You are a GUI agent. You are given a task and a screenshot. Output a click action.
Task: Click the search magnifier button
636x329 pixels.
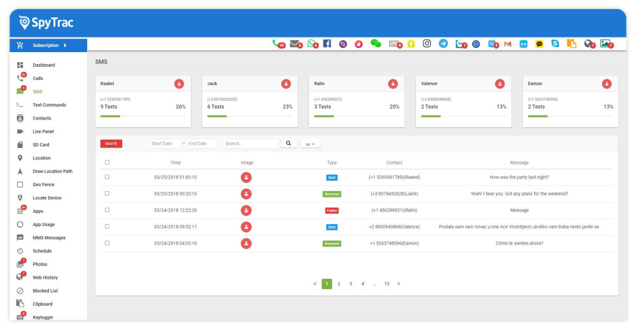click(x=289, y=144)
